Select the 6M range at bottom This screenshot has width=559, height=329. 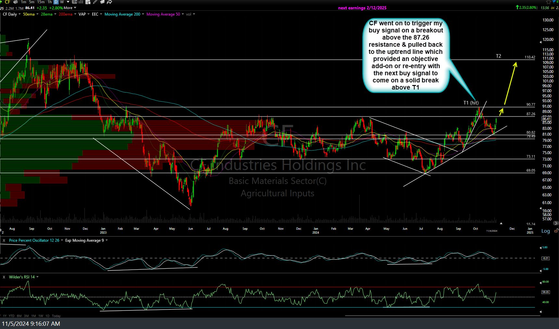[x=19, y=316]
